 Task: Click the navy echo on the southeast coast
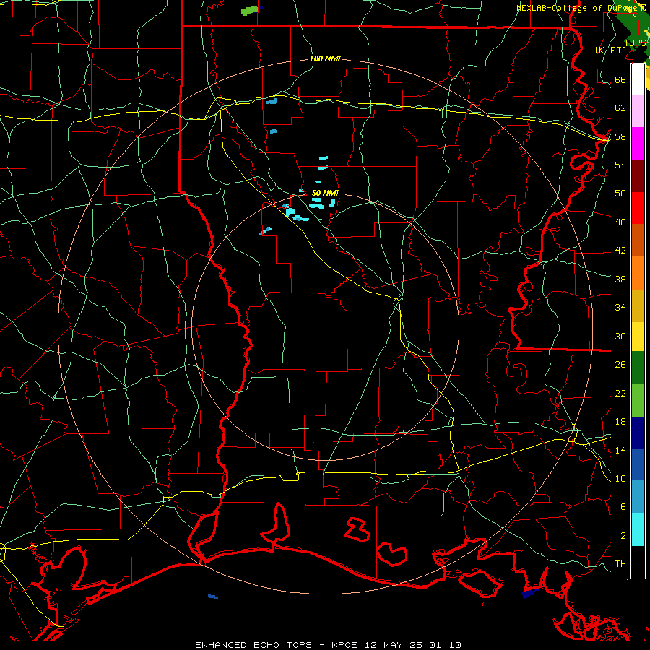(x=530, y=593)
